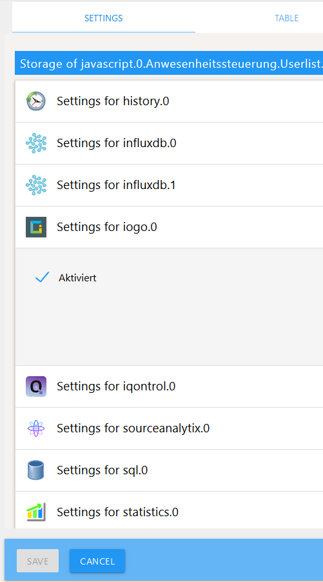This screenshot has width=323, height=582.
Task: Click the statistics.0 bar chart icon
Action: click(x=36, y=512)
